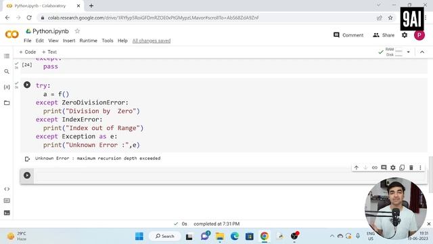Viewport: 433px width, 244px height.
Task: Show hidden icons tray chevron
Action: coord(332,236)
